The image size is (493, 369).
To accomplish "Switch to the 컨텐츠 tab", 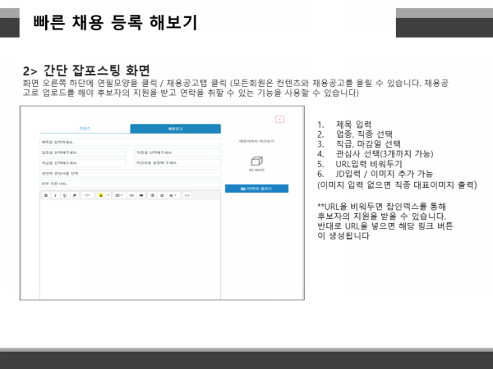I will pyautogui.click(x=85, y=129).
